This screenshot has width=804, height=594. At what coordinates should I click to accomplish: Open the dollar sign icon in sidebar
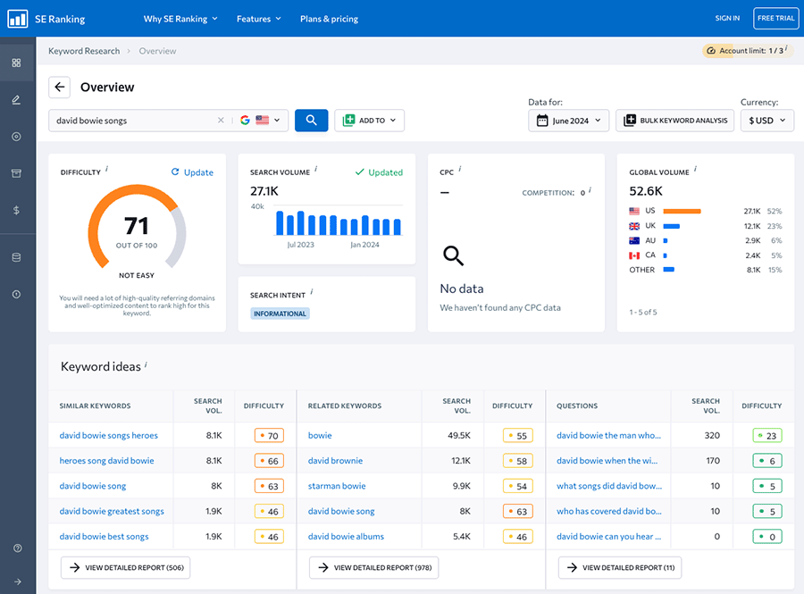[x=16, y=210]
